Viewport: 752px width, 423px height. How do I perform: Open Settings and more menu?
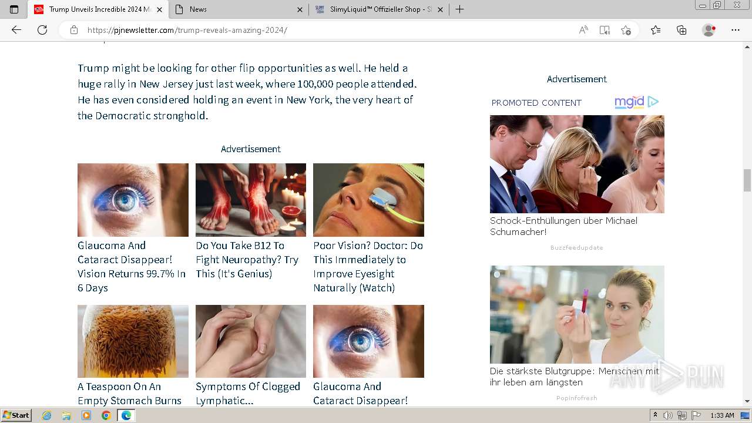click(736, 30)
